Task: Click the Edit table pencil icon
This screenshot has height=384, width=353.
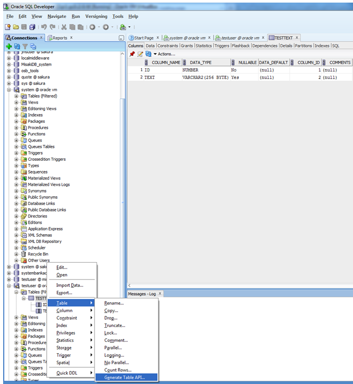Action: click(x=140, y=54)
